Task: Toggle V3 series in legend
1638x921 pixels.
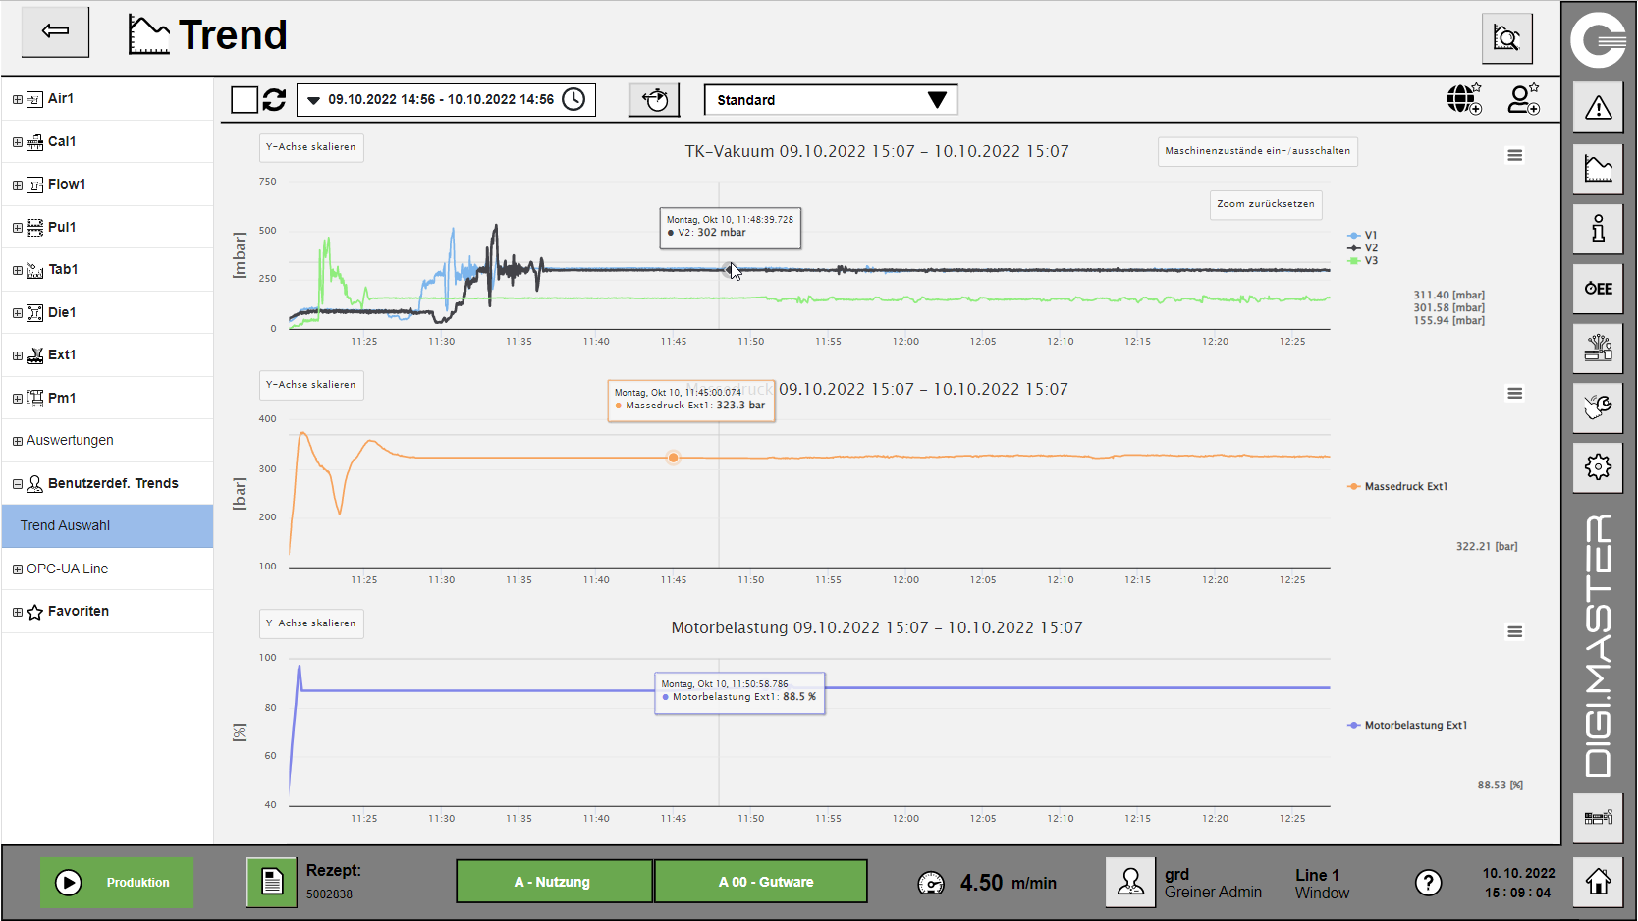Action: (x=1362, y=261)
